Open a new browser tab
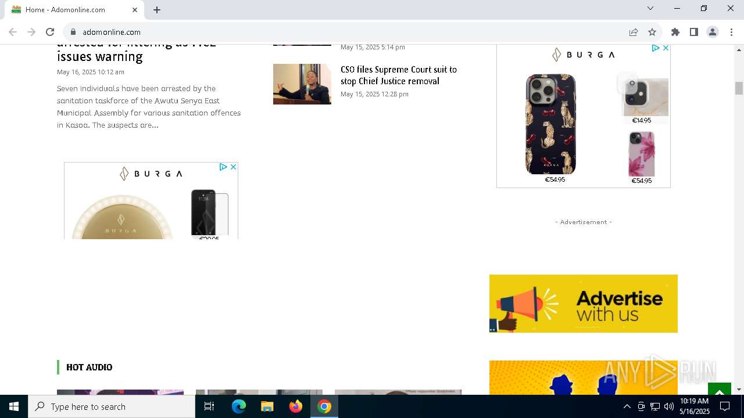The width and height of the screenshot is (744, 418). (x=157, y=9)
